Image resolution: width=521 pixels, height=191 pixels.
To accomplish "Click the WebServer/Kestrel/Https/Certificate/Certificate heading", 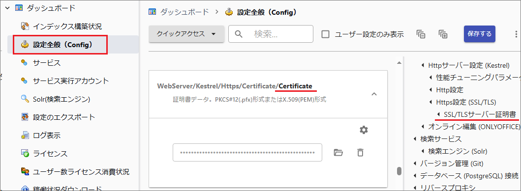I will point(235,86).
